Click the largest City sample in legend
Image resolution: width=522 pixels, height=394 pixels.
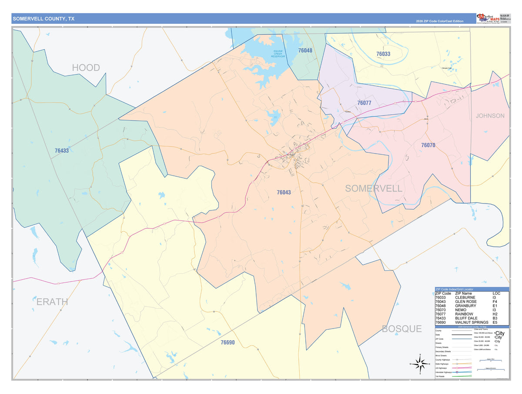[x=499, y=333]
